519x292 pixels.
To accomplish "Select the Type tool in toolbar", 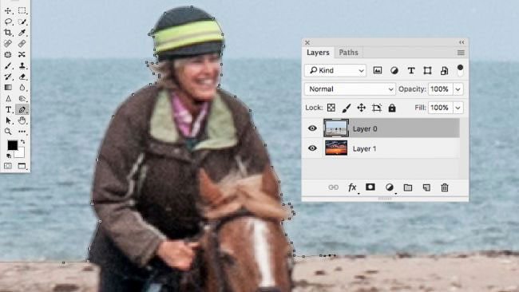I will pyautogui.click(x=8, y=109).
